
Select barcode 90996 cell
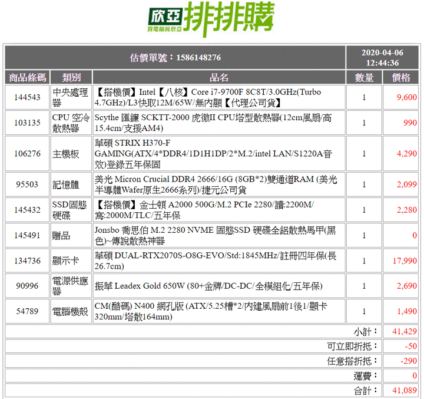coord(27,286)
